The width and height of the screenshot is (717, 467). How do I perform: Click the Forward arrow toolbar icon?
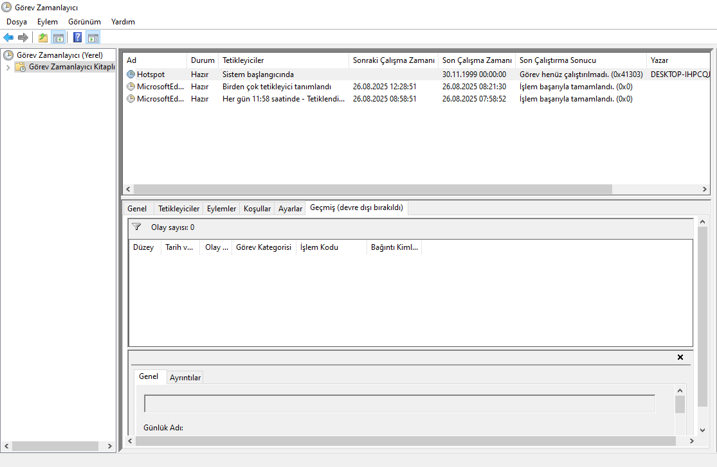coord(23,37)
